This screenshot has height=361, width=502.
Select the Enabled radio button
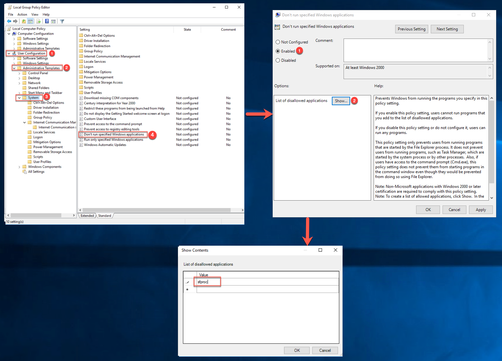(278, 51)
